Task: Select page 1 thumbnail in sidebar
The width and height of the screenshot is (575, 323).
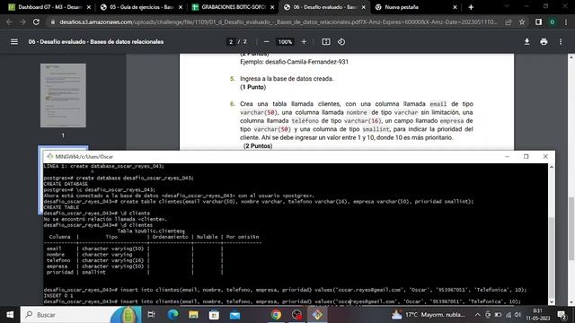Action: click(x=63, y=96)
